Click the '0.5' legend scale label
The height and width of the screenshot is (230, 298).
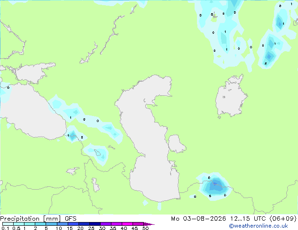(16, 228)
